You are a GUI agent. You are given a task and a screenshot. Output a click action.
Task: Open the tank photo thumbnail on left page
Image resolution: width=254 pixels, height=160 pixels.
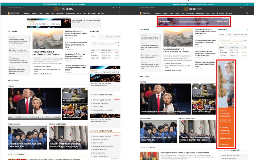(48, 40)
